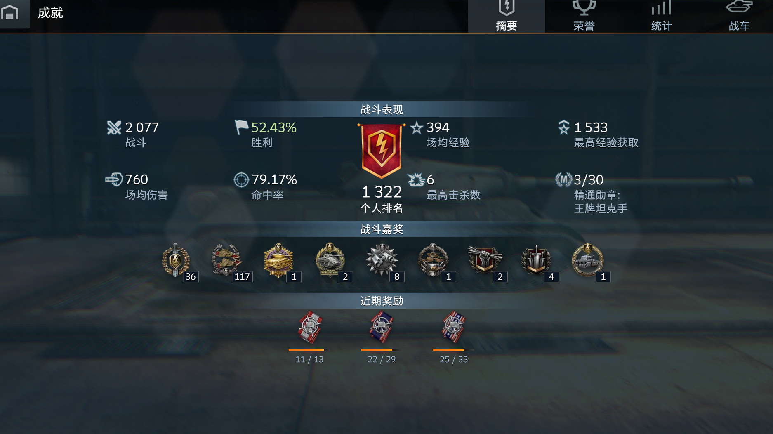This screenshot has width=773, height=434.
Task: Click the 最高击杀数 explosion icon
Action: point(416,180)
